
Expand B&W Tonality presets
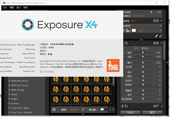tap(9, 90)
